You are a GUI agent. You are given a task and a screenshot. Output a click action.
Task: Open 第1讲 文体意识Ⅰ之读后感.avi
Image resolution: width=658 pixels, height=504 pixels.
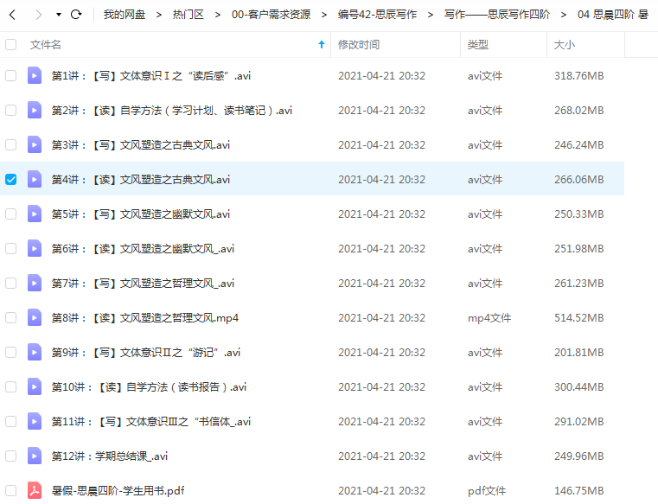tap(151, 75)
